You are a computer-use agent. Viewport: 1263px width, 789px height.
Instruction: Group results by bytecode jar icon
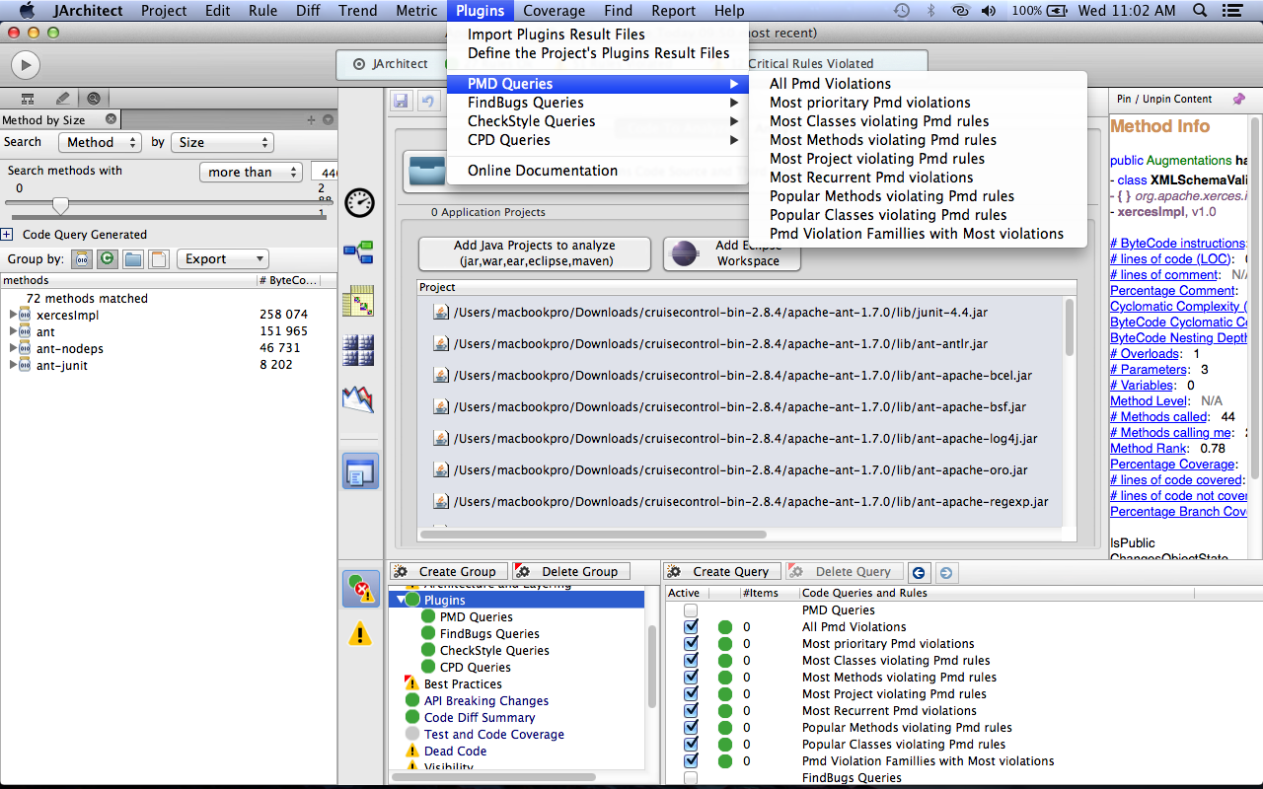(x=83, y=259)
